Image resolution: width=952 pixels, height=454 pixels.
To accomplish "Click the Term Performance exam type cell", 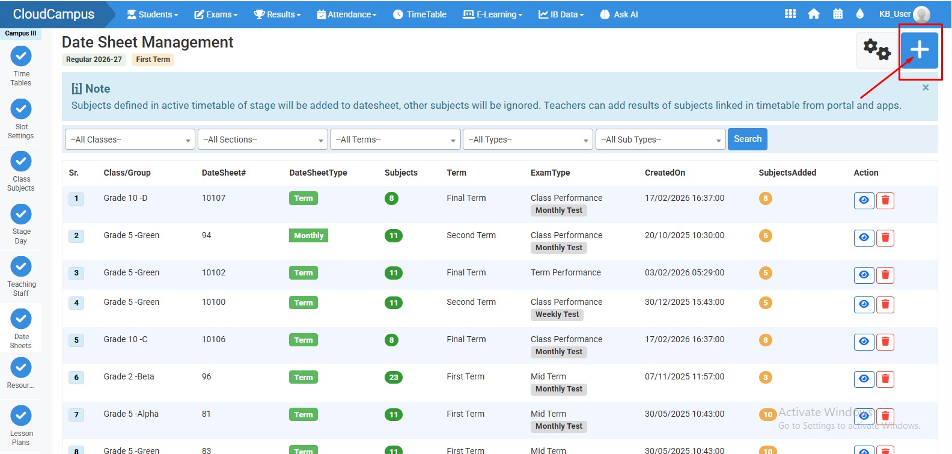I will point(566,272).
